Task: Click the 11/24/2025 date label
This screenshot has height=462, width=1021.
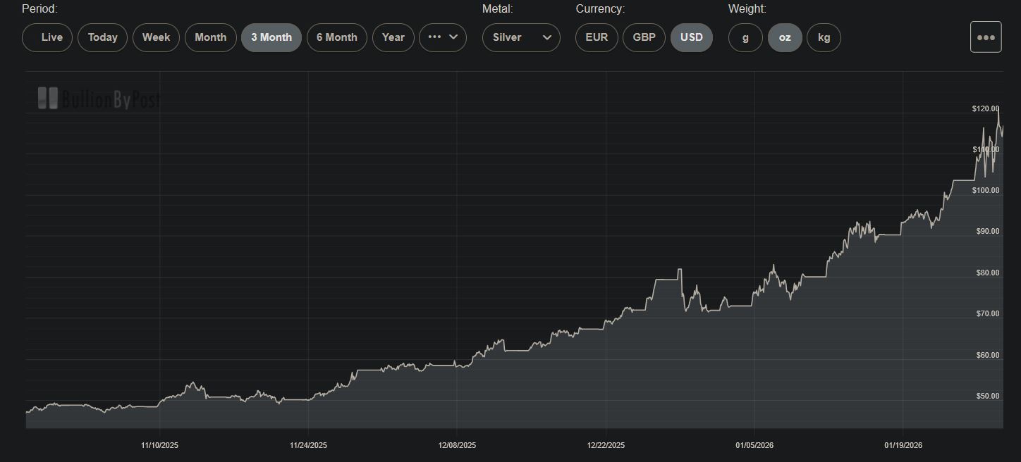Action: [x=308, y=445]
